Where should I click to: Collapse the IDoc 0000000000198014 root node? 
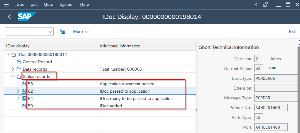8,55
